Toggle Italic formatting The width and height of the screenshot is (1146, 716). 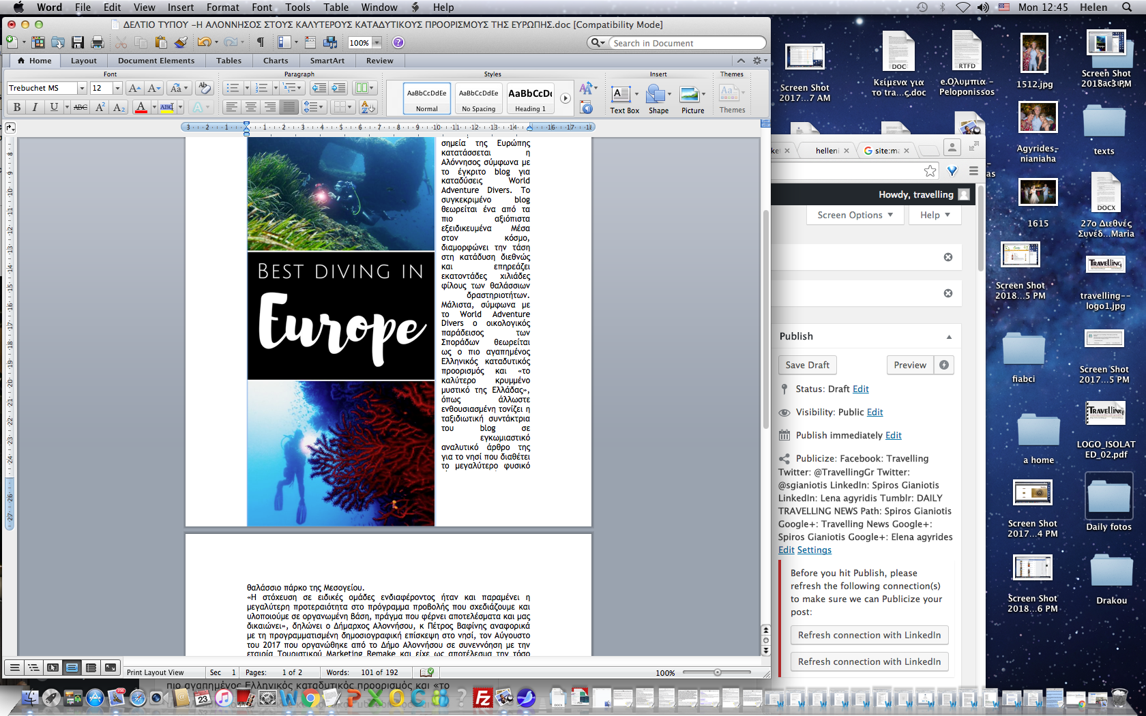pyautogui.click(x=35, y=107)
